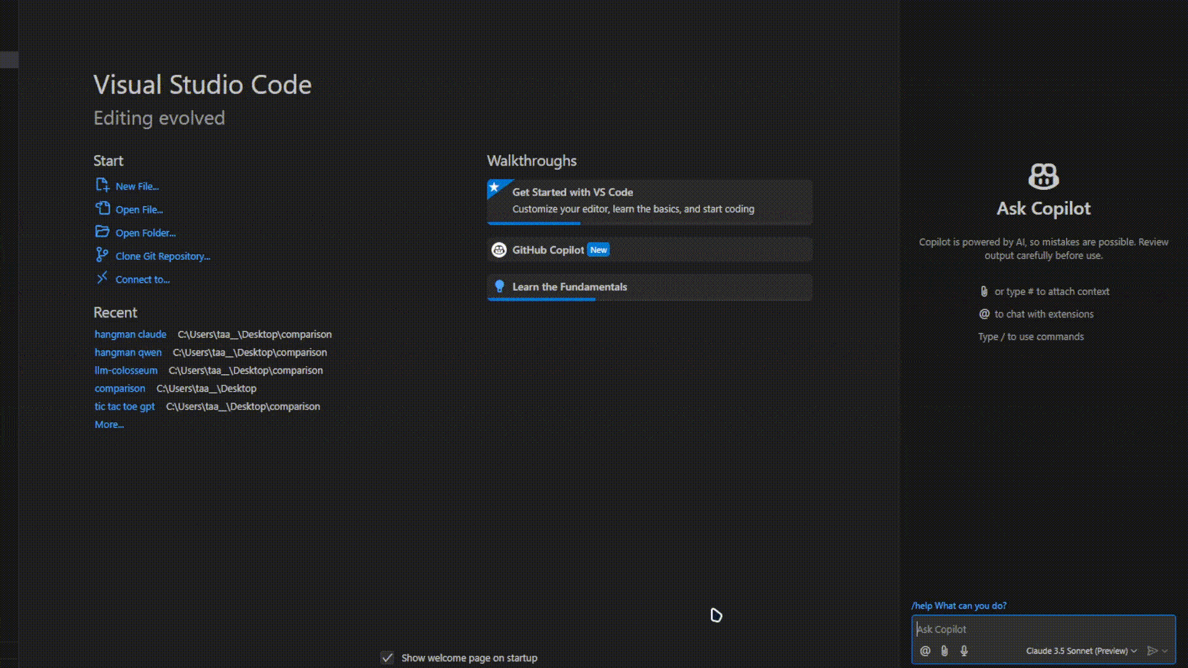The height and width of the screenshot is (668, 1188).
Task: Start voice chat with the microphone icon
Action: pyautogui.click(x=964, y=651)
